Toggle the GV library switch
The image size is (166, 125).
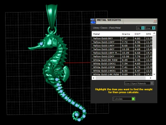click(140, 28)
